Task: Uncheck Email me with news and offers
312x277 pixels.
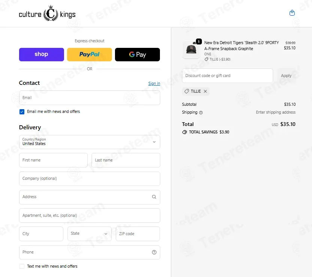Action: [22, 112]
